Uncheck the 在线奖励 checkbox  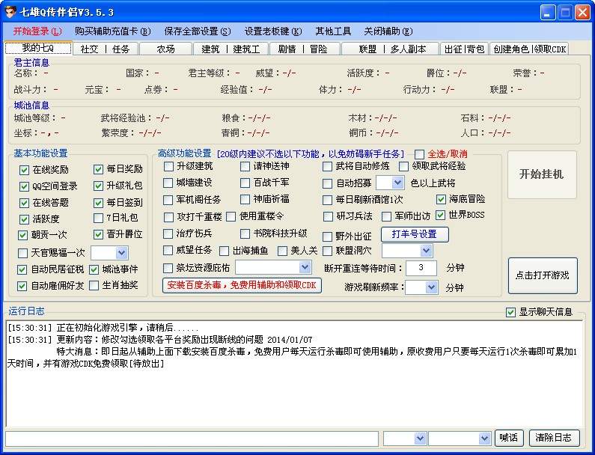24,170
